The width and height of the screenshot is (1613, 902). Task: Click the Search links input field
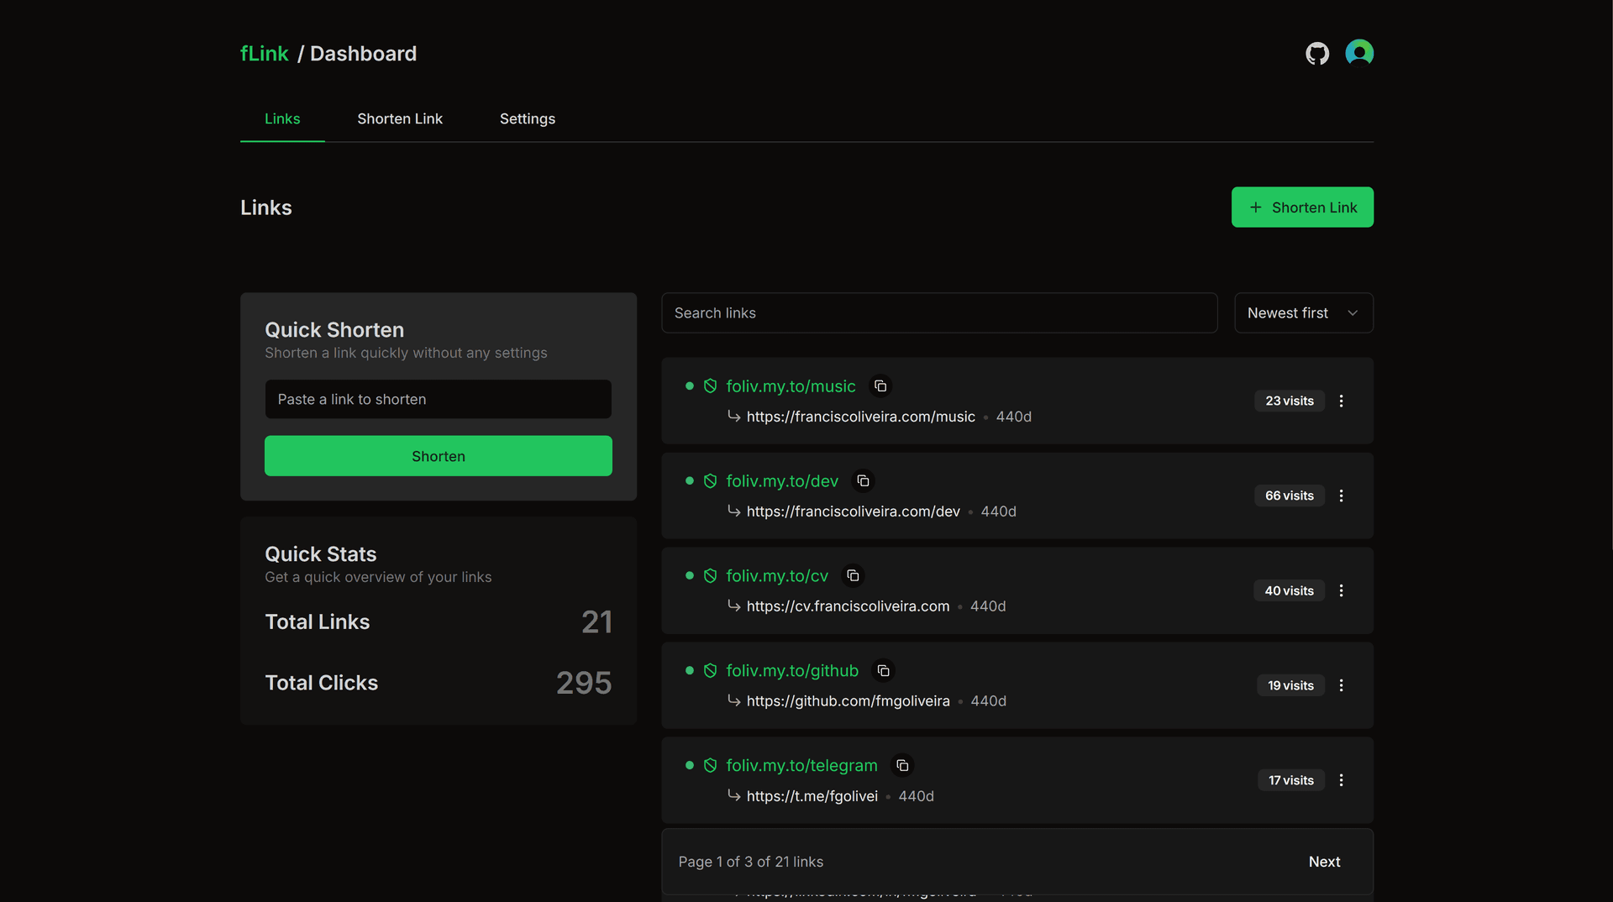coord(938,312)
